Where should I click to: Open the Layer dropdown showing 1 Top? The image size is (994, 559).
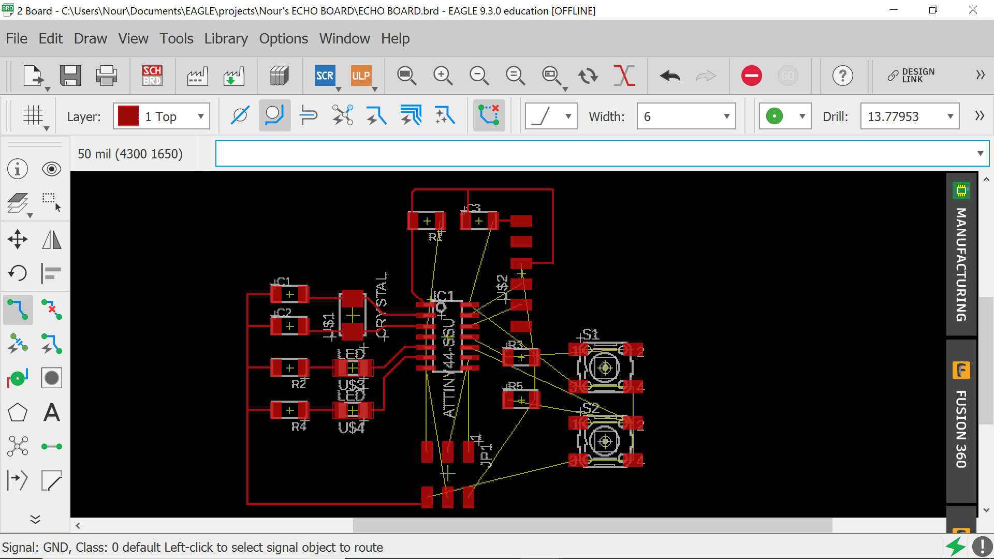pyautogui.click(x=162, y=116)
